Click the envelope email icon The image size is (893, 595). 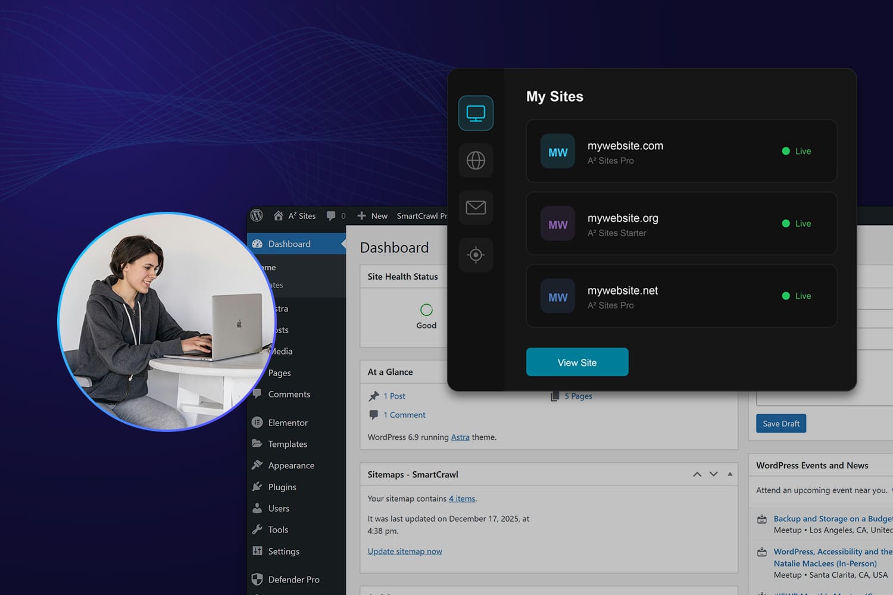pos(476,208)
